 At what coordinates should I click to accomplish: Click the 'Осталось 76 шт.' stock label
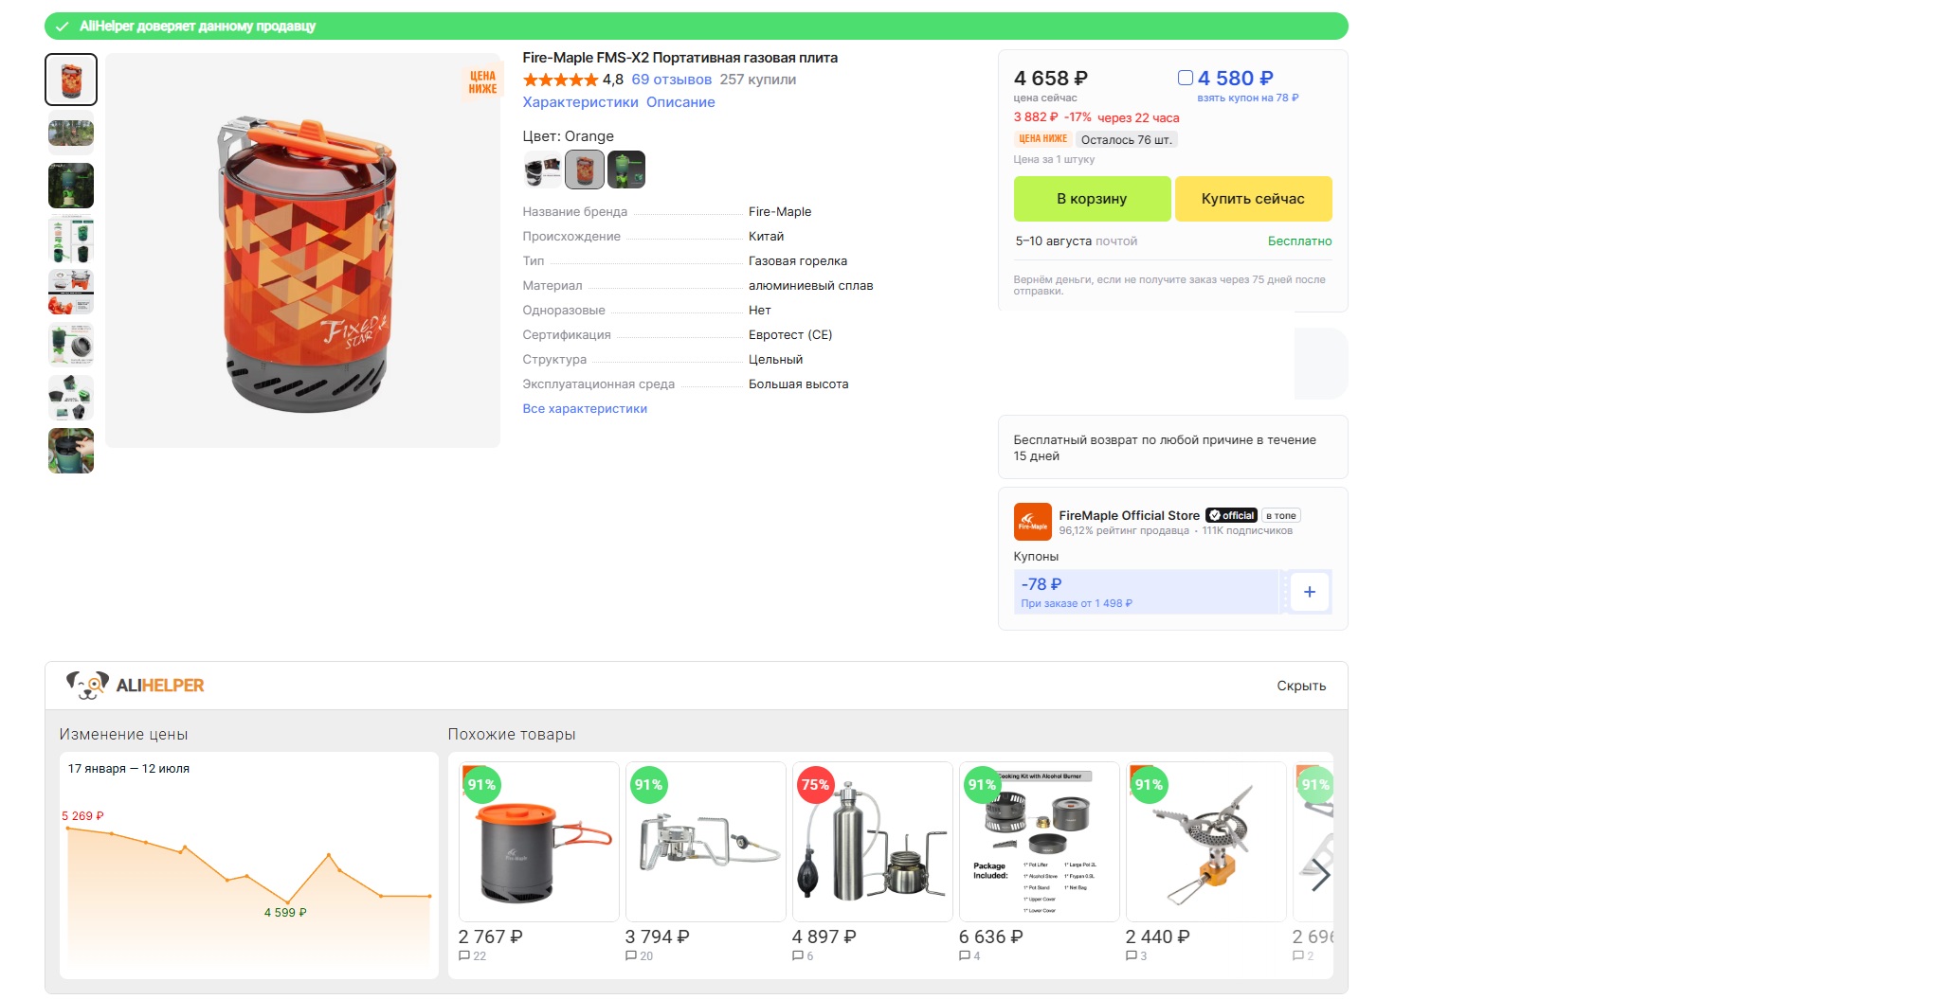pos(1127,139)
